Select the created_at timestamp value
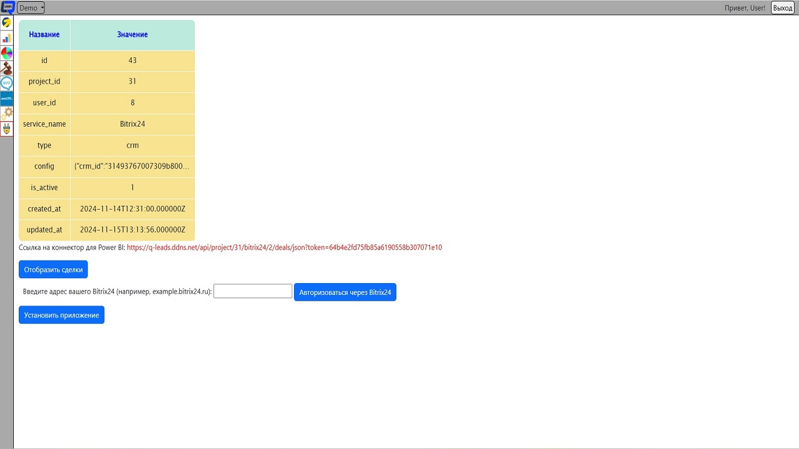Viewport: 799px width, 449px height. coord(132,209)
